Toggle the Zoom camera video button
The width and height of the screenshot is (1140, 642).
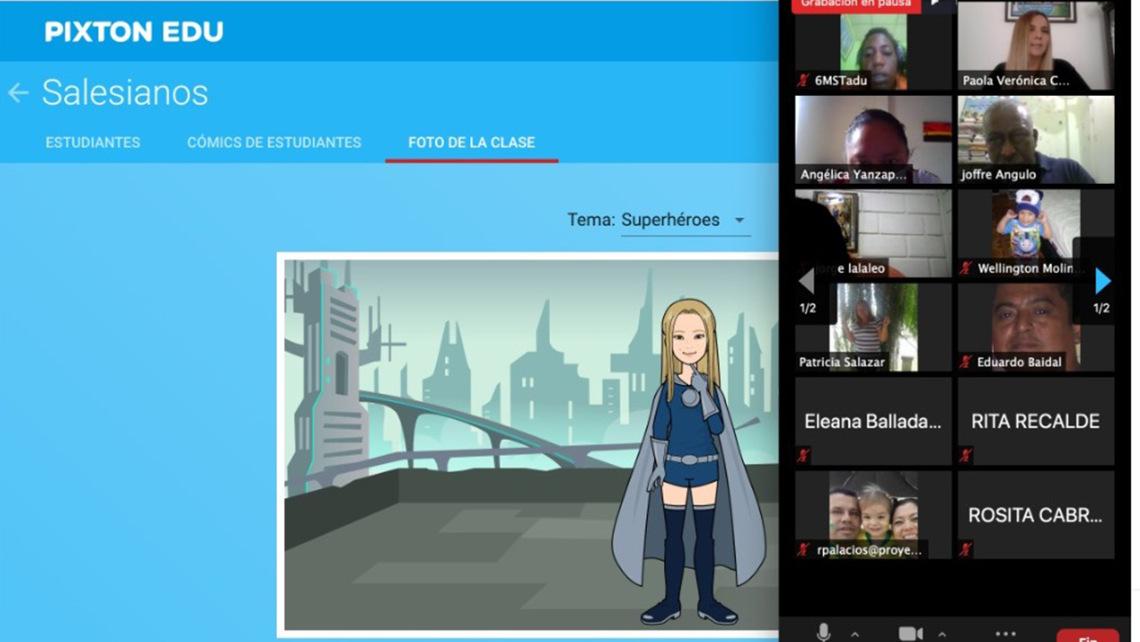click(910, 633)
